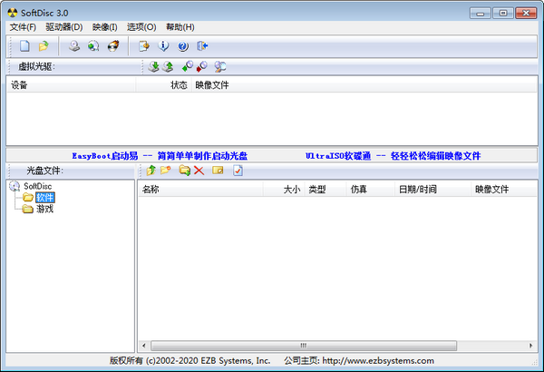Click the Open folder toolbar icon

click(x=44, y=46)
